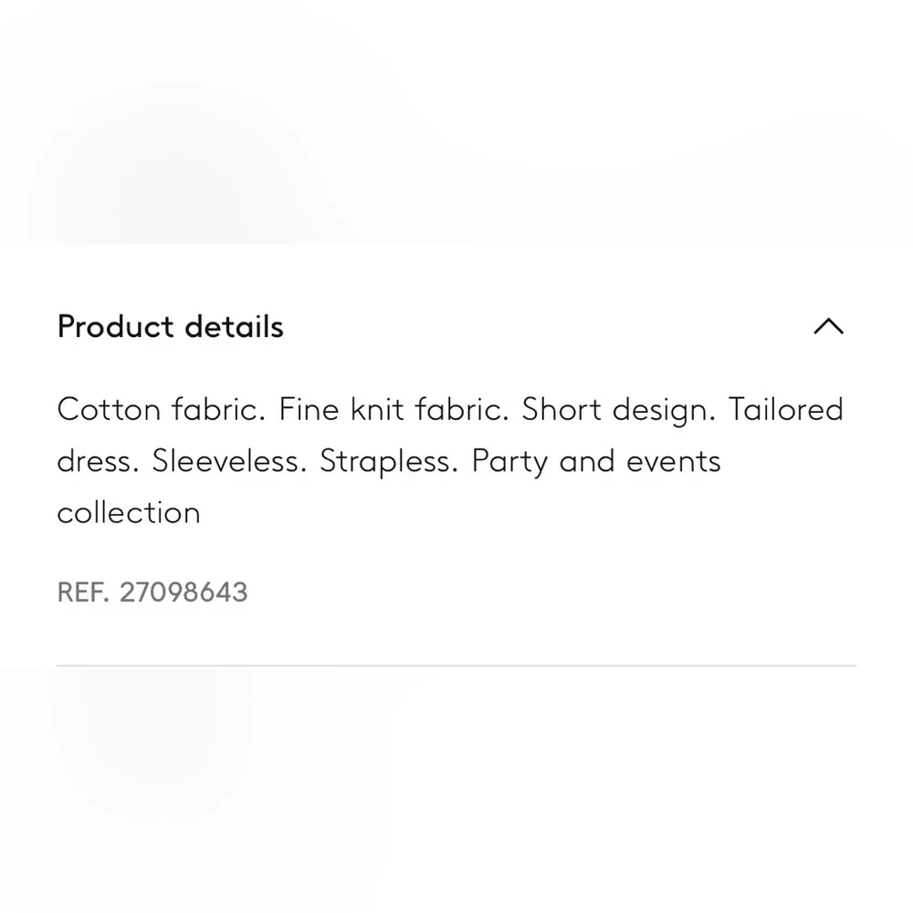Select the word Tailored
The width and height of the screenshot is (913, 913).
pyautogui.click(x=785, y=409)
